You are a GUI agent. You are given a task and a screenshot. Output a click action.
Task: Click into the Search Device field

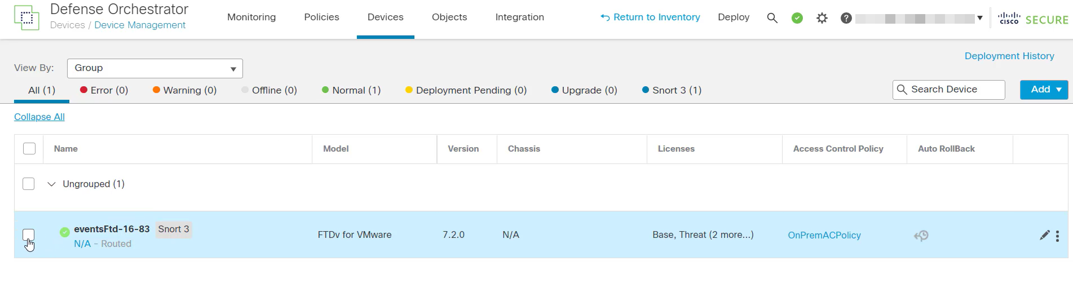954,90
